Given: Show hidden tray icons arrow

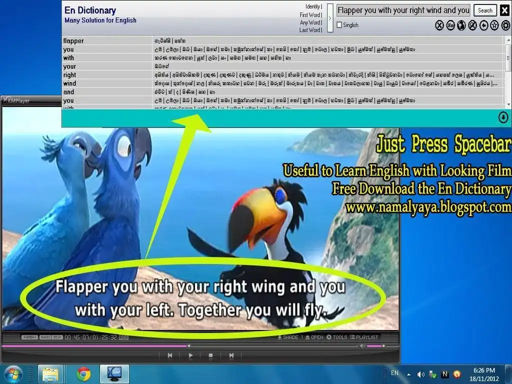Looking at the screenshot, I should pyautogui.click(x=408, y=374).
